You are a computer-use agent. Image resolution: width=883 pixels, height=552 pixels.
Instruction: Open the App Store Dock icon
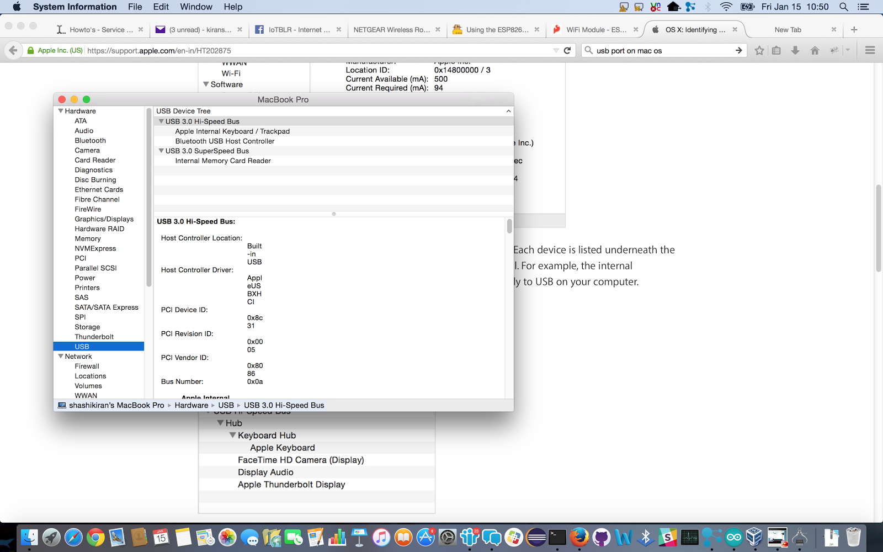point(425,537)
